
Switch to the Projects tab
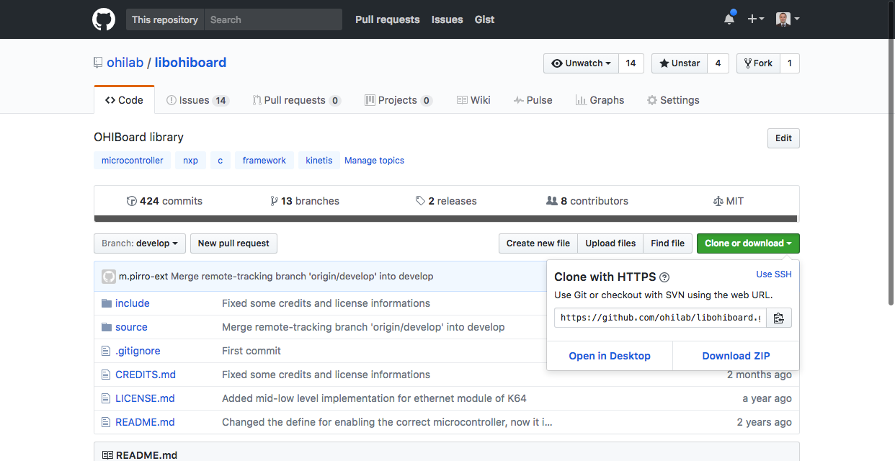398,100
